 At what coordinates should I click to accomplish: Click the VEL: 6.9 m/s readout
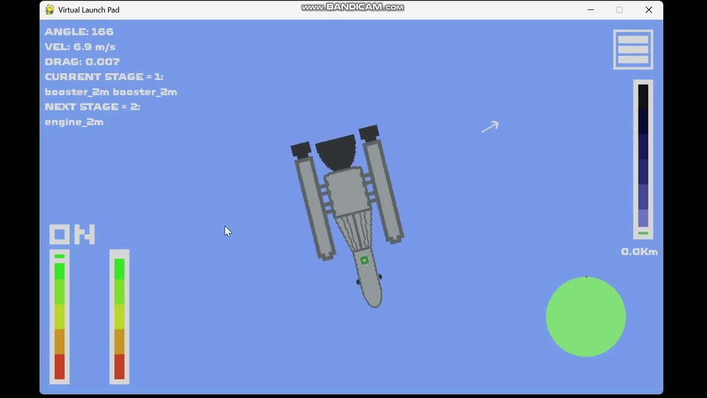[x=80, y=47]
